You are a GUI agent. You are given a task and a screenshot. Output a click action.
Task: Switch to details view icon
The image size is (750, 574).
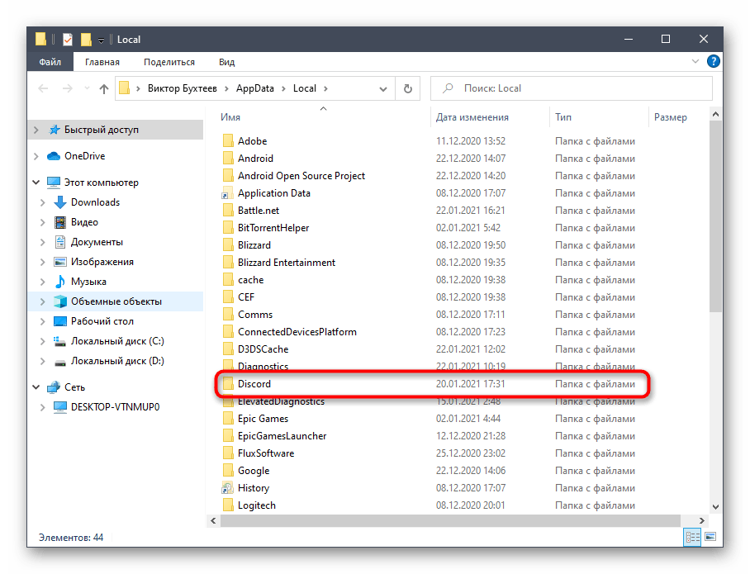click(691, 538)
